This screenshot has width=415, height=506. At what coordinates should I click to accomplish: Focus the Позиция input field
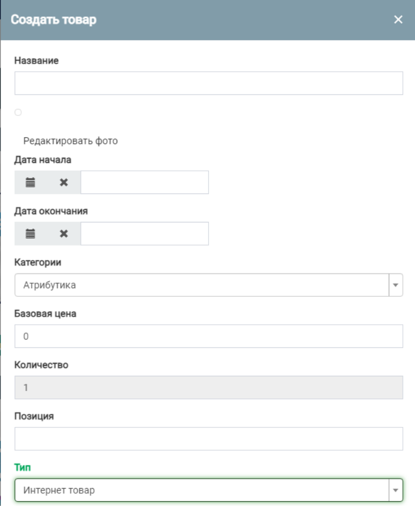(209, 439)
